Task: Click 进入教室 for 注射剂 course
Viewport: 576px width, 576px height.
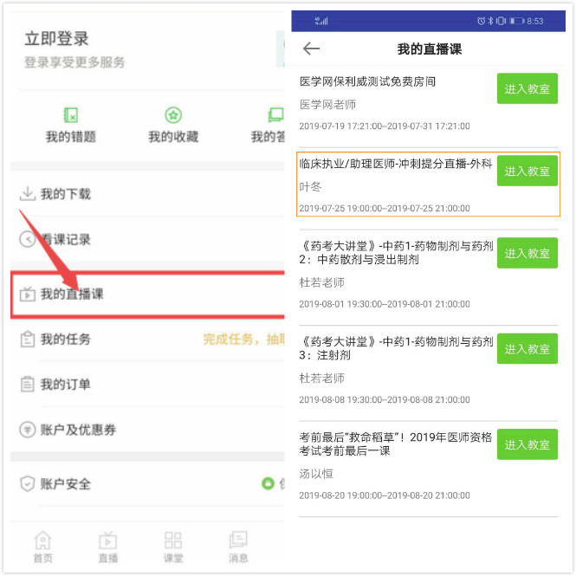Action: (x=527, y=348)
